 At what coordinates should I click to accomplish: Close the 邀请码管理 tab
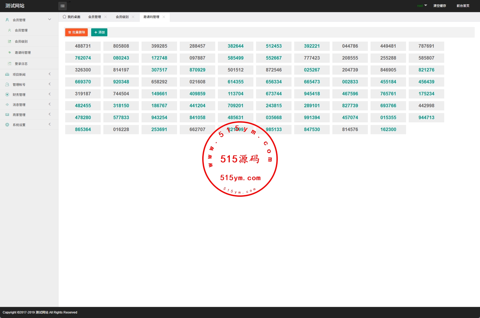click(164, 17)
